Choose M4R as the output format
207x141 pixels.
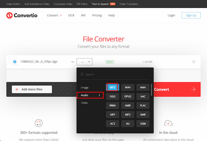point(143,115)
